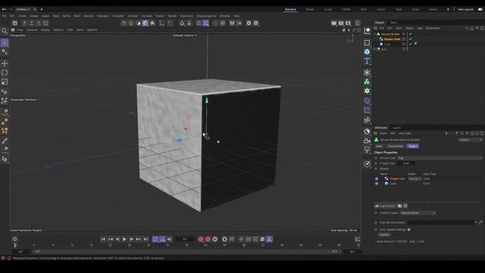This screenshot has width=485, height=273.
Task: Uncheck Shader Field in the Objects list
Action: coord(377,179)
